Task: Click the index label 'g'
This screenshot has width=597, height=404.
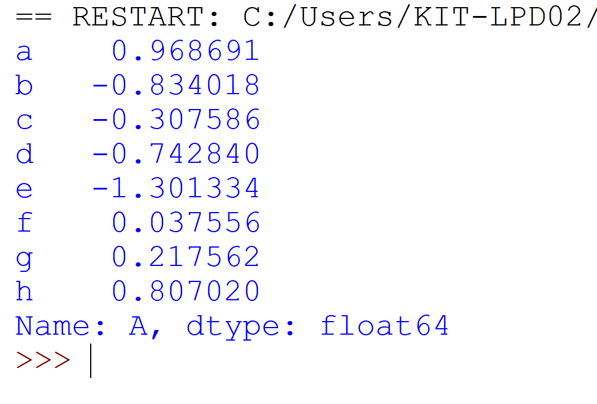Action: (x=24, y=257)
